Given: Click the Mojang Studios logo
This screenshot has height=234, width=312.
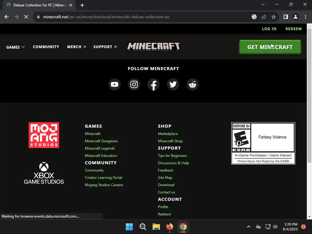Looking at the screenshot, I should [x=44, y=135].
